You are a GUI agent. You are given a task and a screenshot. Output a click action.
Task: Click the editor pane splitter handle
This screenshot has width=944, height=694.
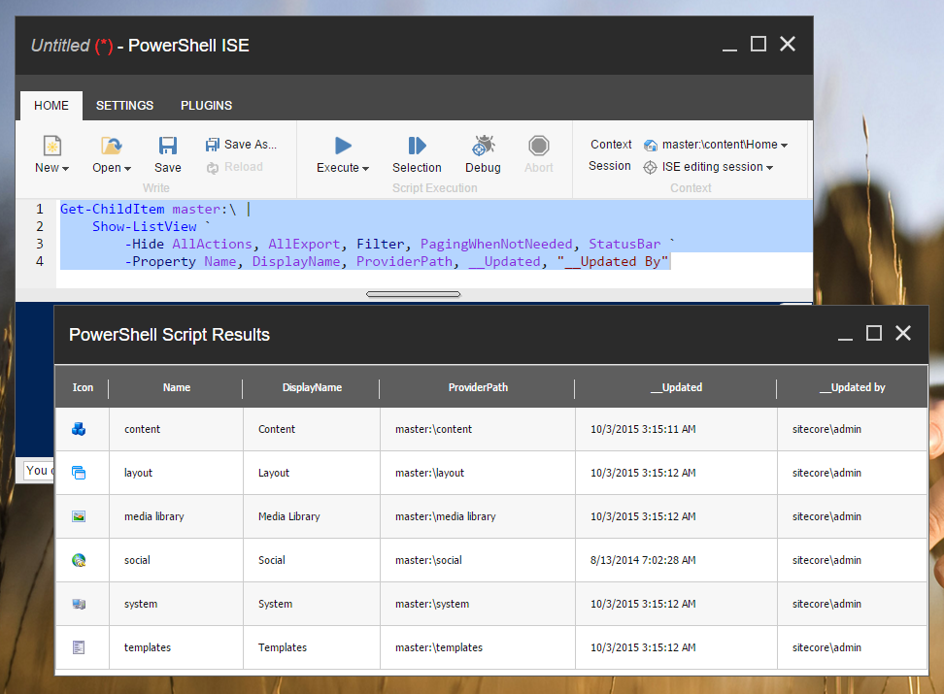pyautogui.click(x=414, y=294)
